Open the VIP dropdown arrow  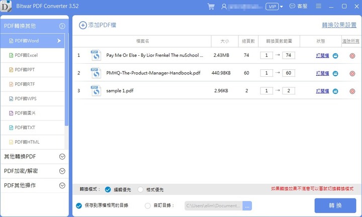[x=282, y=7]
